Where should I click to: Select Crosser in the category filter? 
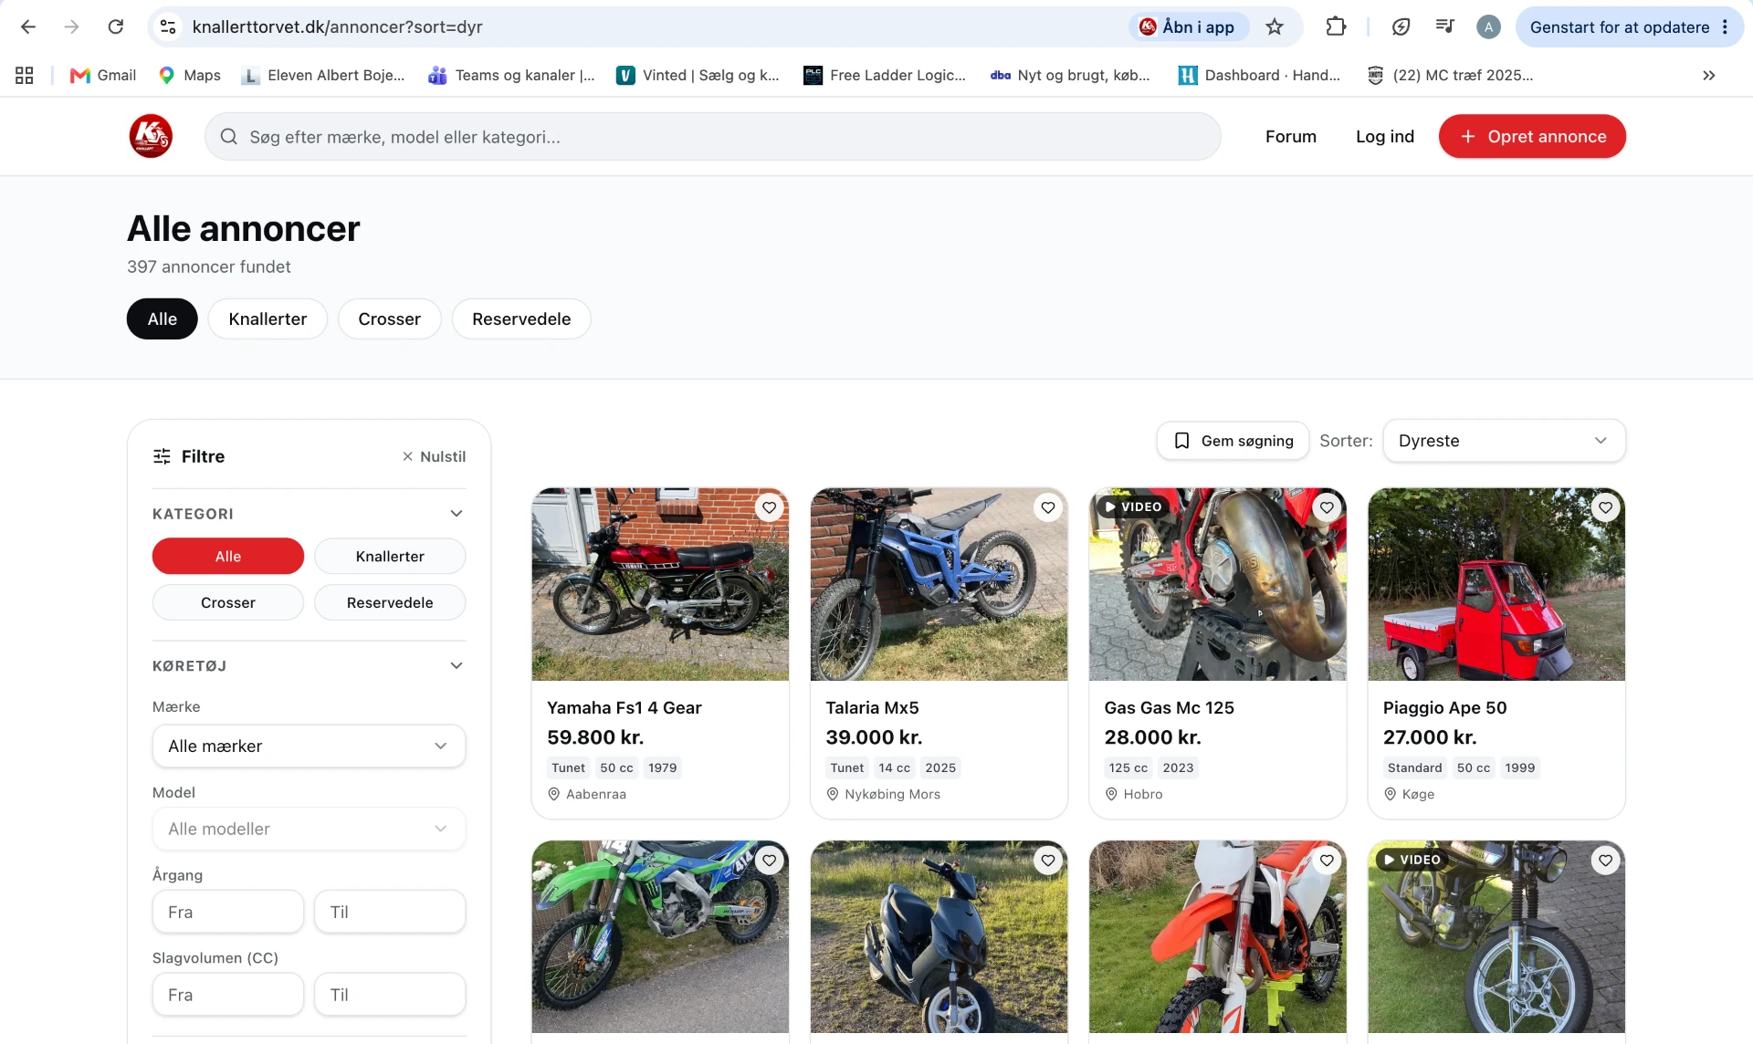pos(228,602)
